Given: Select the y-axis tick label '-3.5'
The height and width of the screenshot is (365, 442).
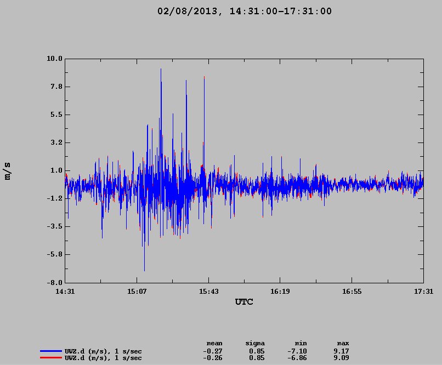Looking at the screenshot, I should 54,226.
